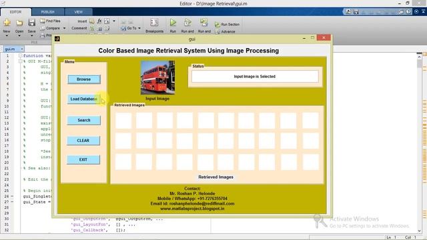Click the Open folder icon
Viewport: 427px width, 240px height.
tap(19, 23)
